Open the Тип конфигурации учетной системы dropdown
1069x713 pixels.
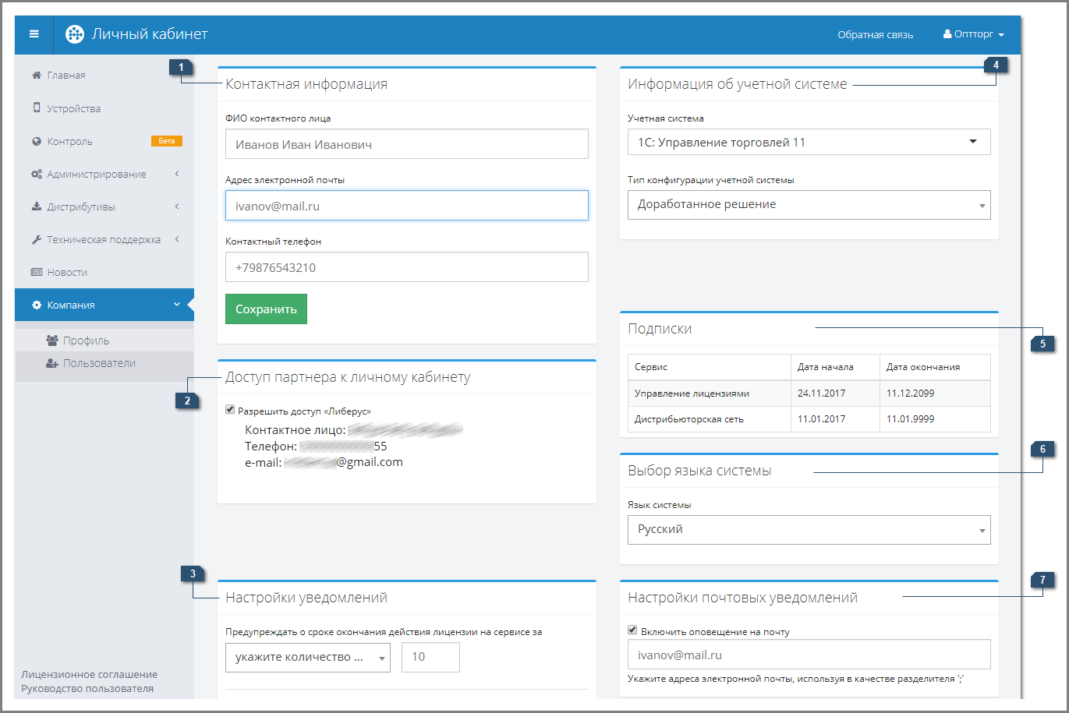(809, 205)
